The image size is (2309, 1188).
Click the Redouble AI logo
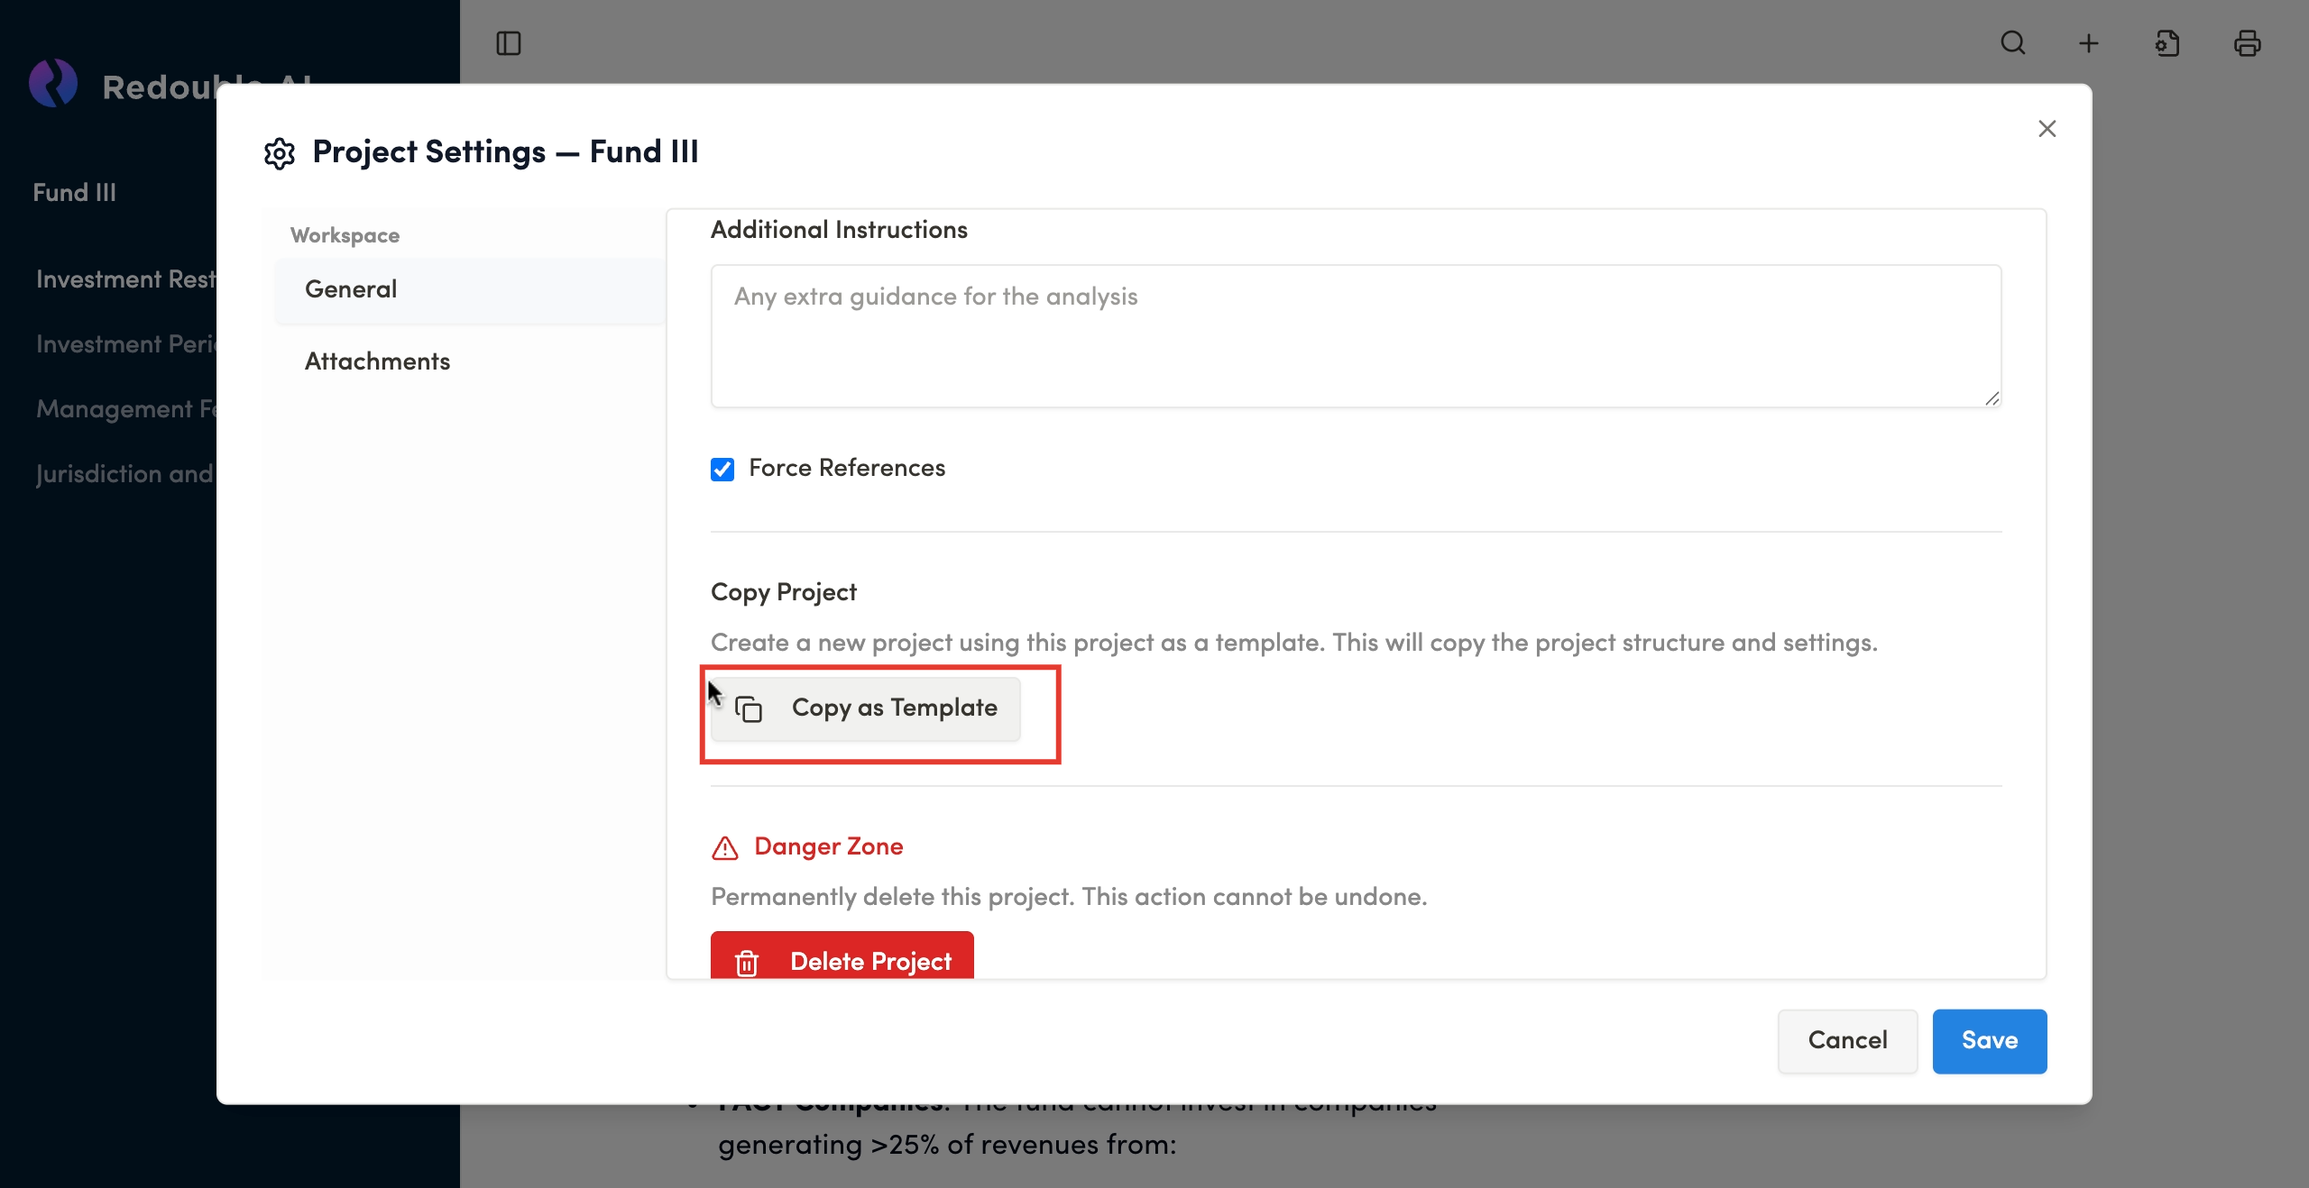(53, 84)
